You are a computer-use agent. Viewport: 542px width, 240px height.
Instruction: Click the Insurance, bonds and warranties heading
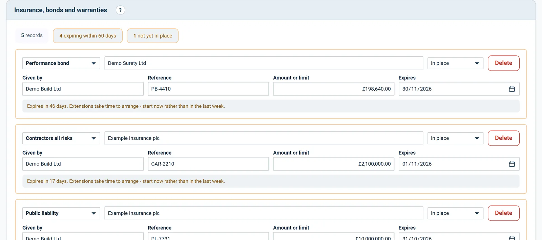61,10
